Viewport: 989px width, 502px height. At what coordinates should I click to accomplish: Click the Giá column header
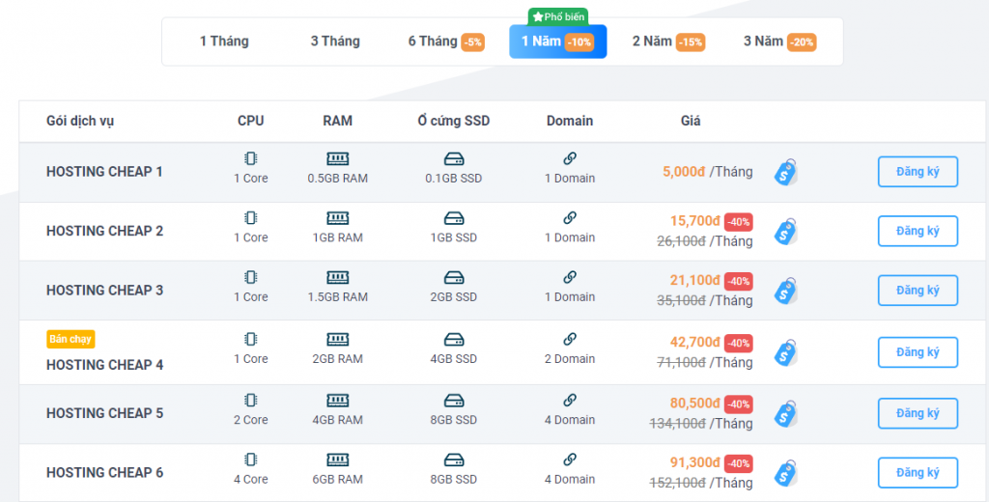click(691, 121)
